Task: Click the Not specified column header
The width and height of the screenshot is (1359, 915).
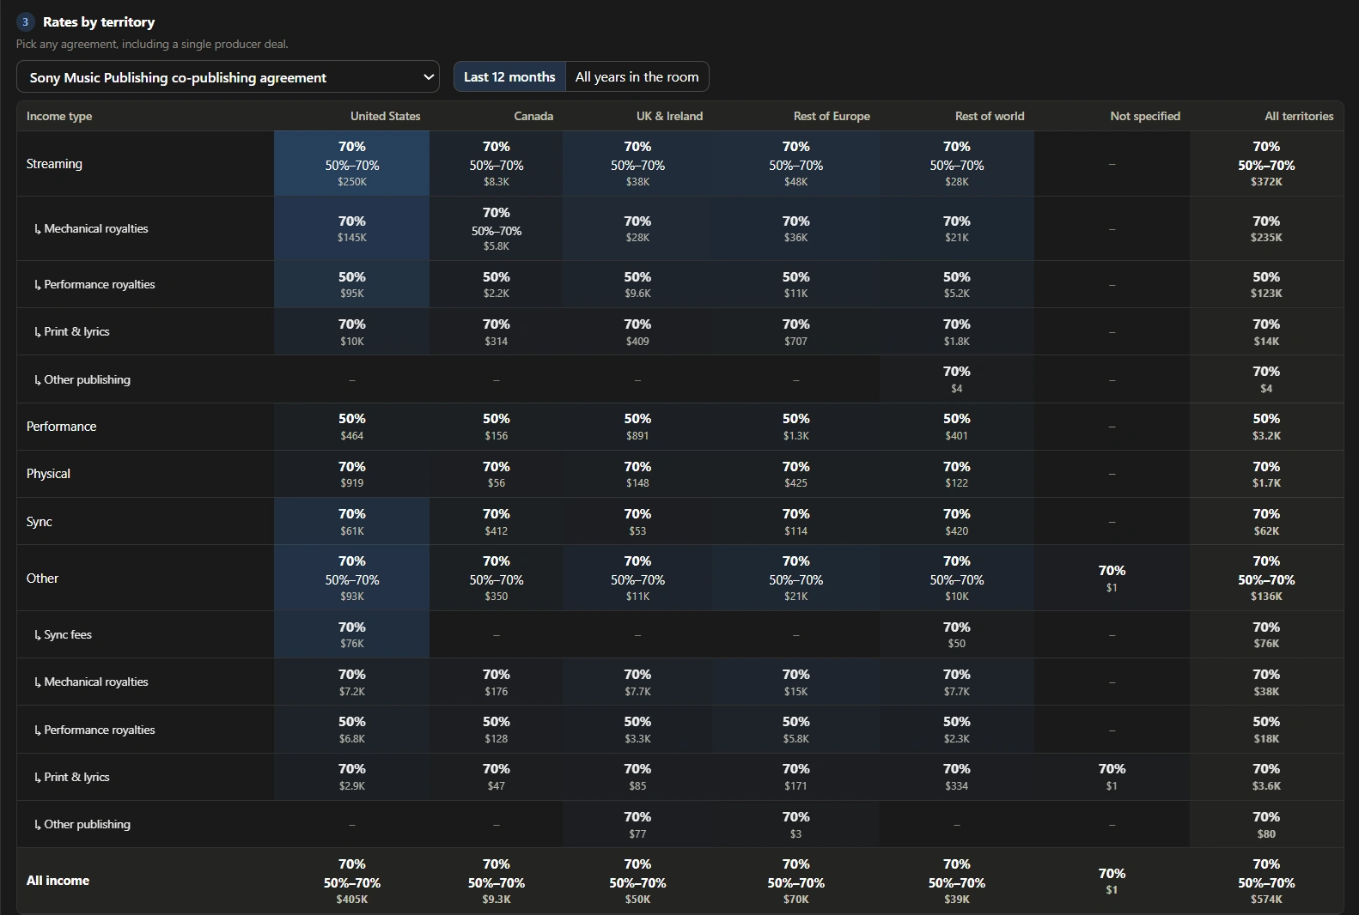Action: pyautogui.click(x=1145, y=116)
